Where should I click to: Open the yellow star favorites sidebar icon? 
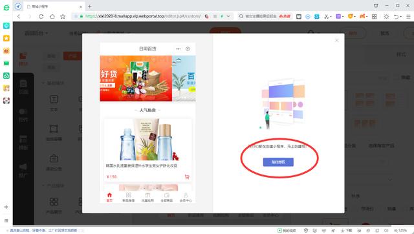pyautogui.click(x=6, y=38)
